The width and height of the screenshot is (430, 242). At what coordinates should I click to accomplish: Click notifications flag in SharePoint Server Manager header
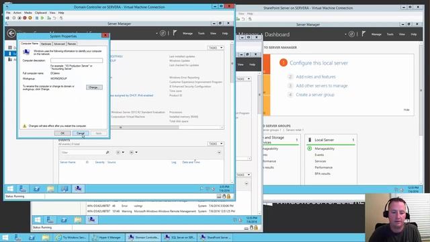pyautogui.click(x=363, y=34)
